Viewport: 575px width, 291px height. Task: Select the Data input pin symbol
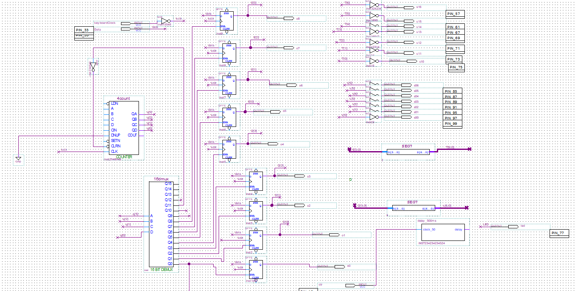tap(126, 29)
